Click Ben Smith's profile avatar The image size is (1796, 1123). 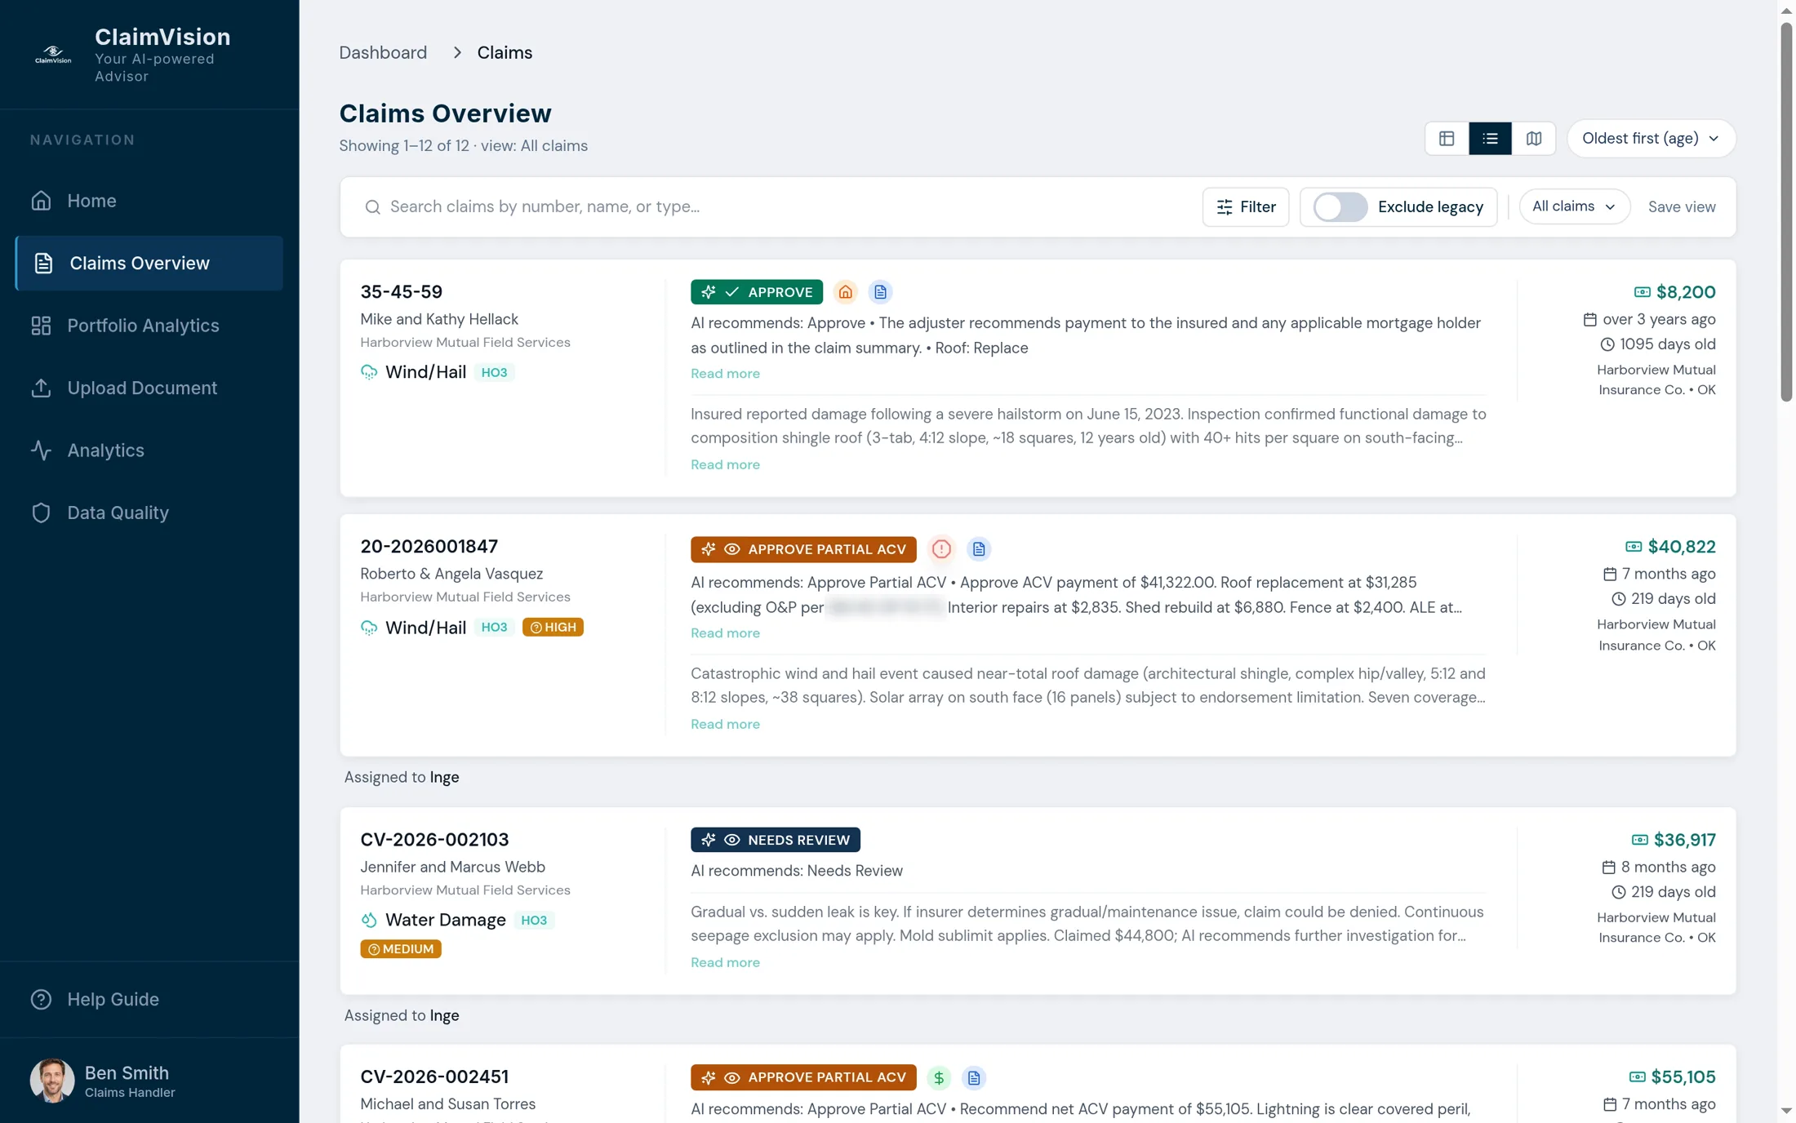click(x=52, y=1081)
